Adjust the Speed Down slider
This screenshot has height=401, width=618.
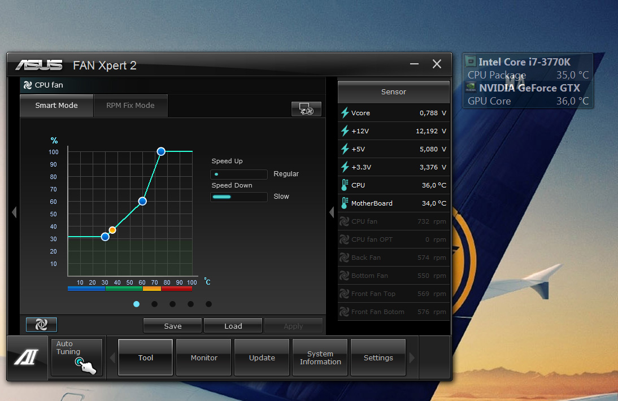[x=239, y=197]
